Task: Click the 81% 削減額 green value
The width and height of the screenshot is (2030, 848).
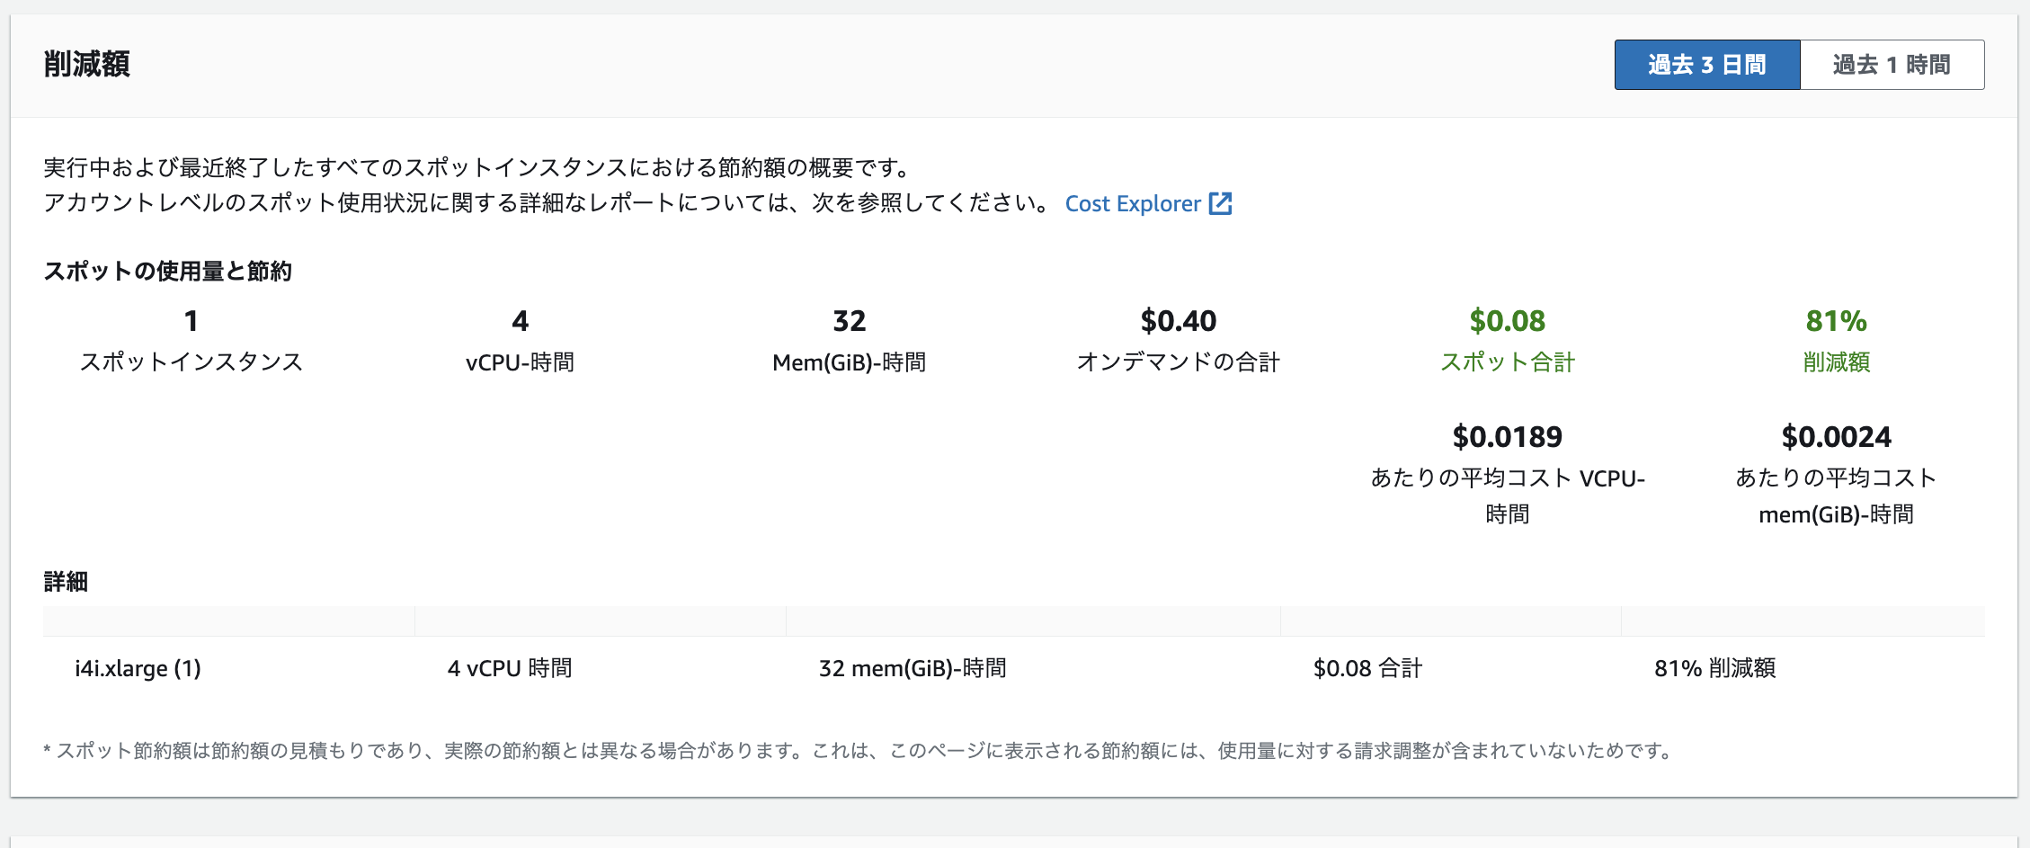Action: pos(1836,321)
